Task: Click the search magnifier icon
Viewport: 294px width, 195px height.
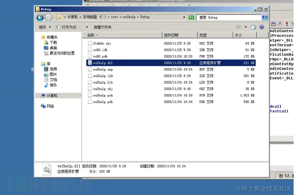Action: click(265, 17)
